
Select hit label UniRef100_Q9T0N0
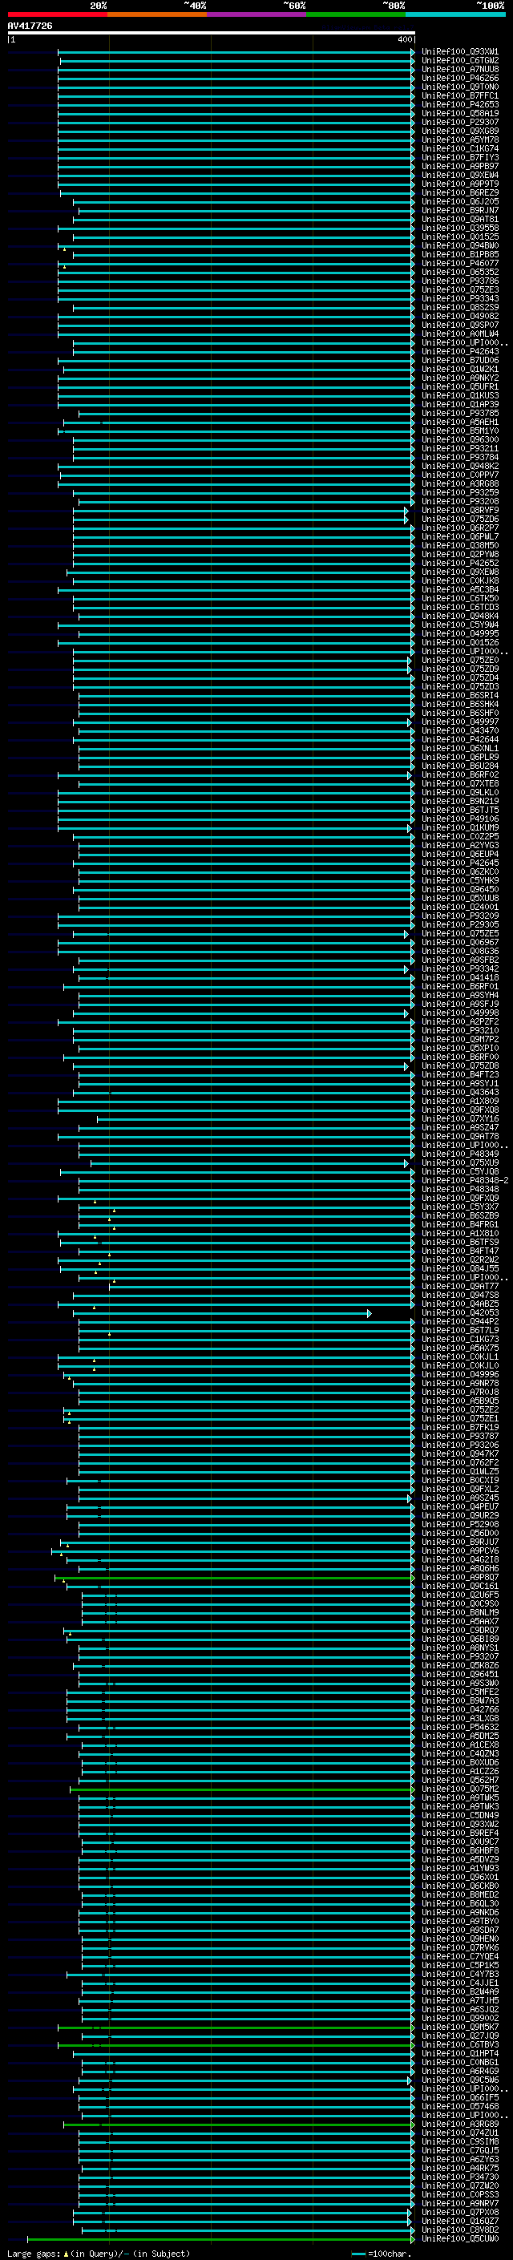tap(459, 87)
